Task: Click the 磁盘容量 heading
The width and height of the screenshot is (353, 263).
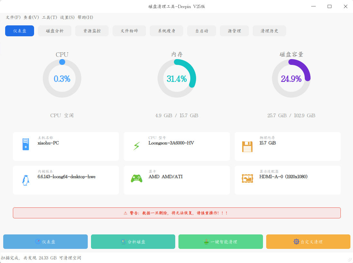Action: click(x=291, y=54)
